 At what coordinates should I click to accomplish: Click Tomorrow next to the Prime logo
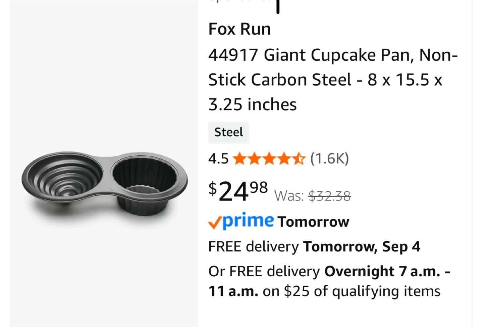(313, 221)
